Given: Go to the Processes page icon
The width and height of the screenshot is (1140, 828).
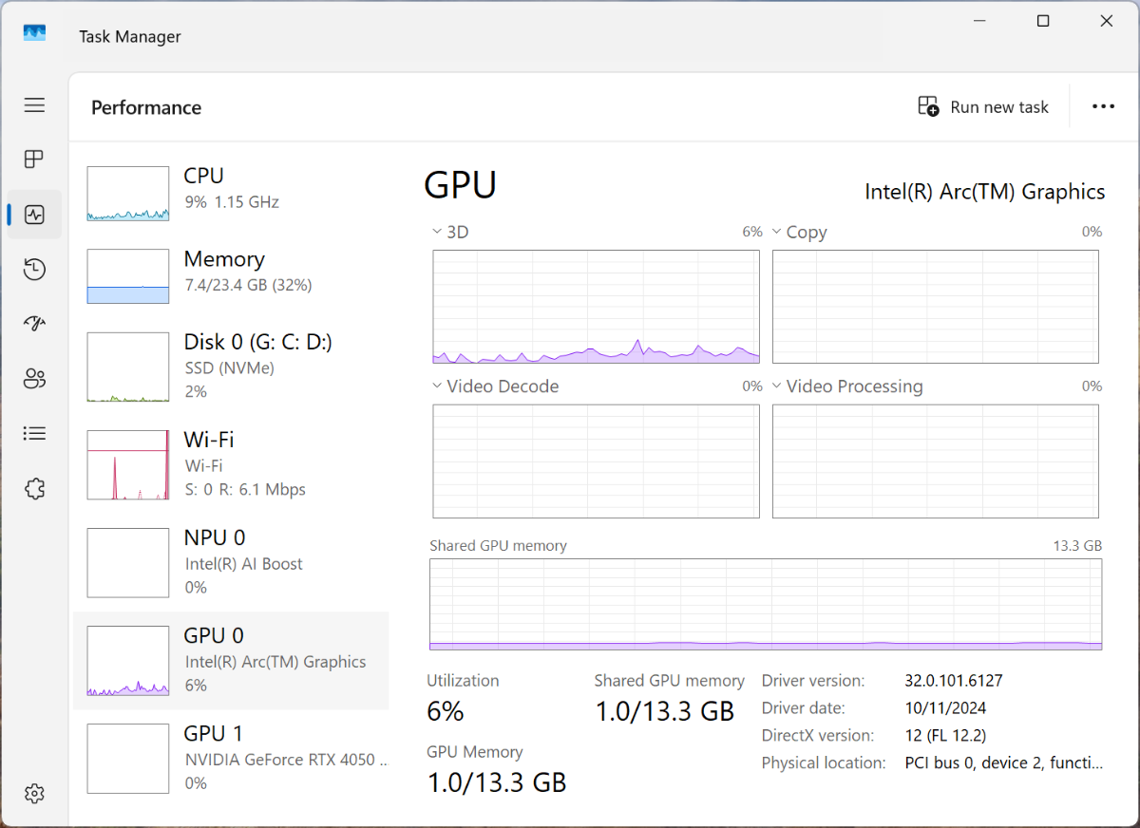Looking at the screenshot, I should (34, 160).
